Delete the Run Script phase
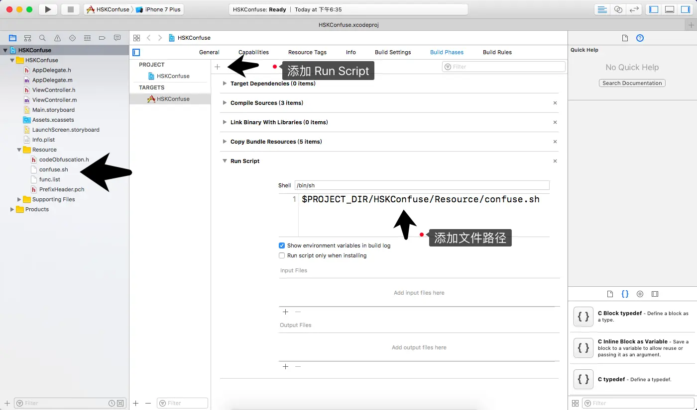This screenshot has height=410, width=697. pyautogui.click(x=555, y=161)
